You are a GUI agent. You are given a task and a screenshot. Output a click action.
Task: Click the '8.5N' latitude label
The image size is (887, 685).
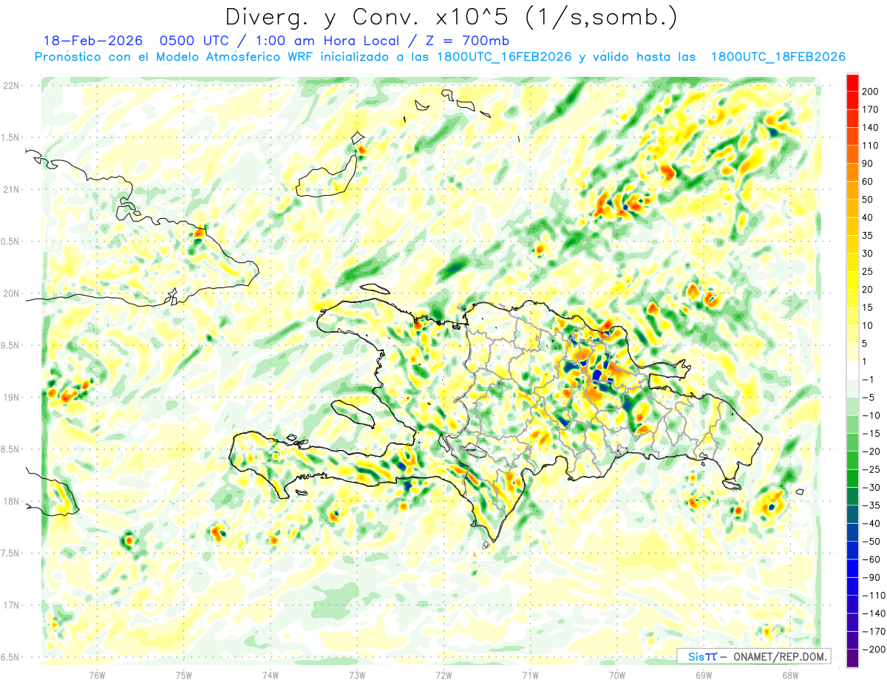click(10, 449)
